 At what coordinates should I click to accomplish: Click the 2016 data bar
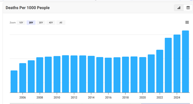[108, 75]
